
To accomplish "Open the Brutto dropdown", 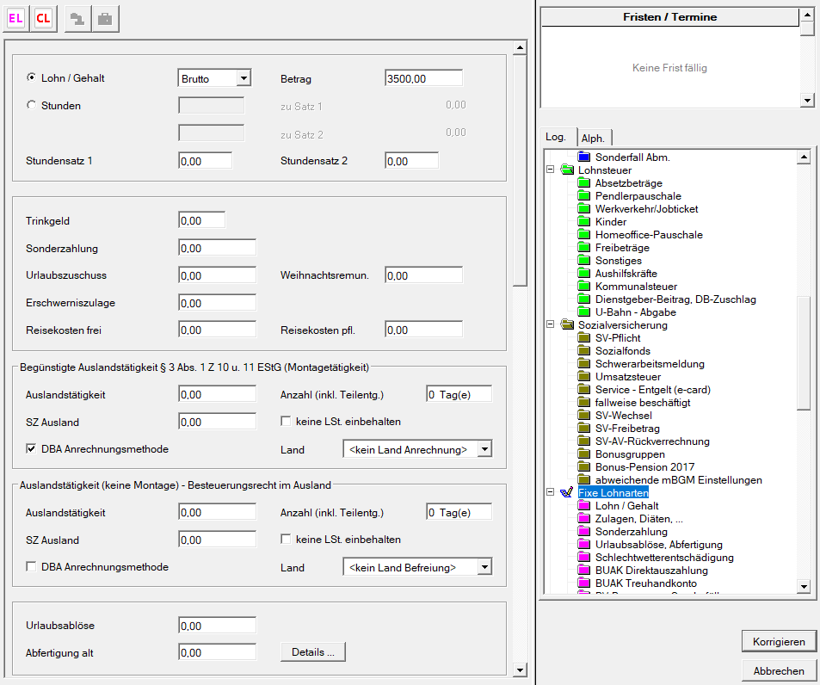I will 244,78.
